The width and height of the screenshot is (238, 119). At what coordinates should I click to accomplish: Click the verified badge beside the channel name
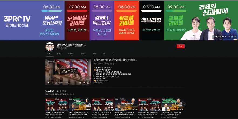point(85,45)
